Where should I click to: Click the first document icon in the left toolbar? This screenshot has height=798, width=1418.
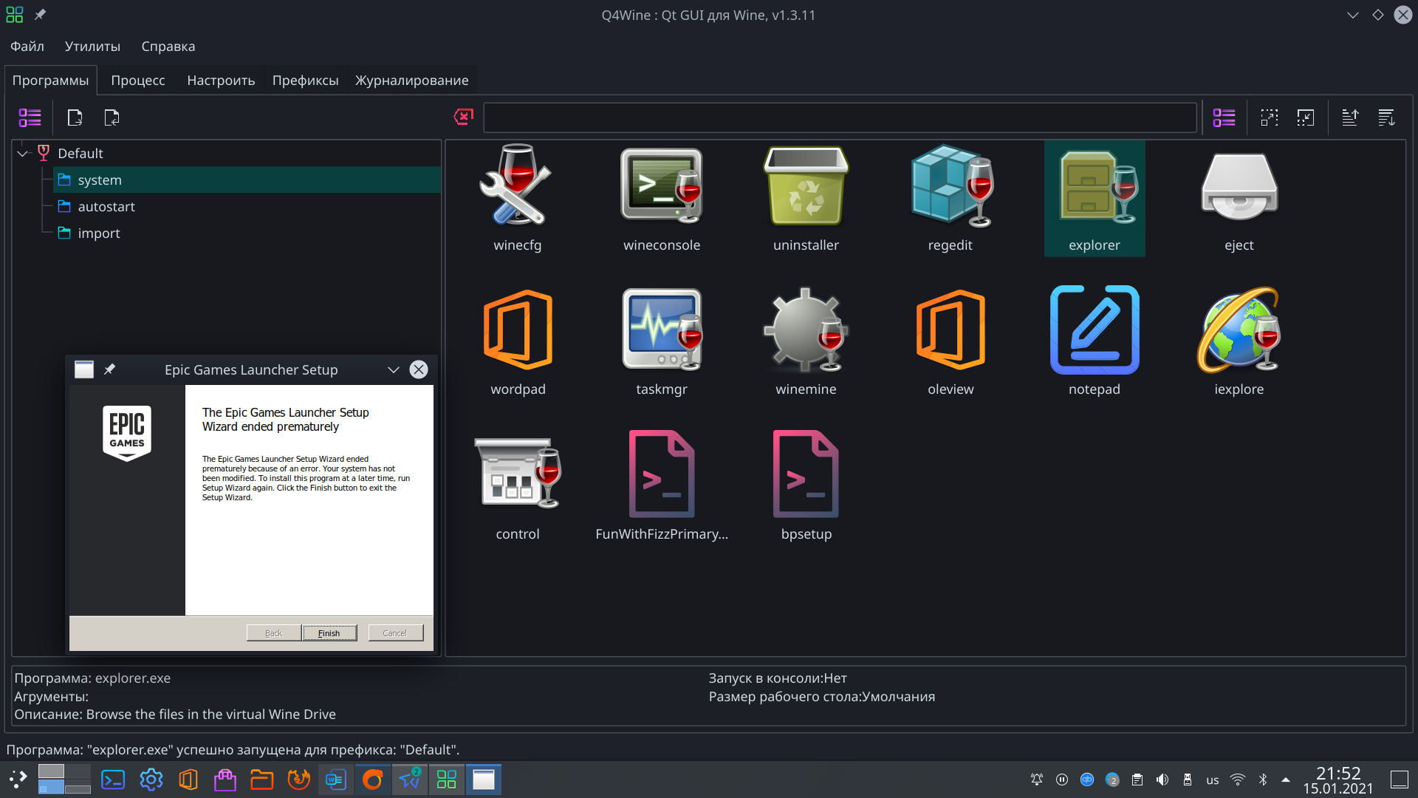pos(75,117)
